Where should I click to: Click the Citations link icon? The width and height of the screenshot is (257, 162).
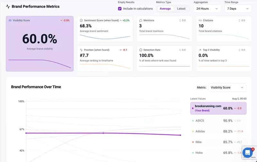200,20
